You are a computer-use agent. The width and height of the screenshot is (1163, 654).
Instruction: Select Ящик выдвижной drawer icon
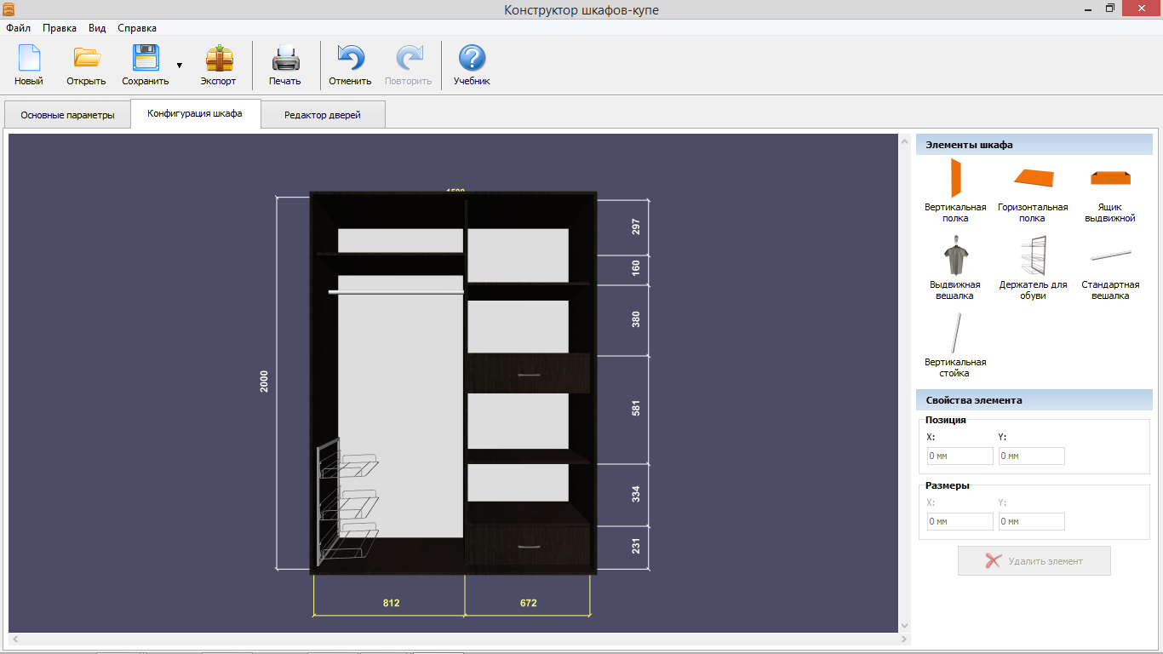coord(1110,177)
